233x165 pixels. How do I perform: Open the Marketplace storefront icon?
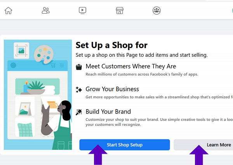(120, 10)
